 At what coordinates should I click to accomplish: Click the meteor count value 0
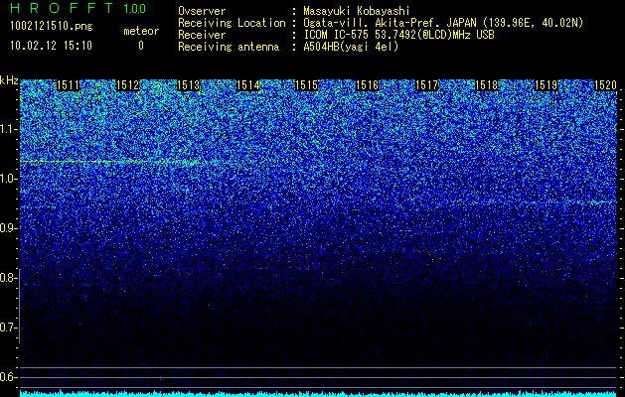pos(141,46)
